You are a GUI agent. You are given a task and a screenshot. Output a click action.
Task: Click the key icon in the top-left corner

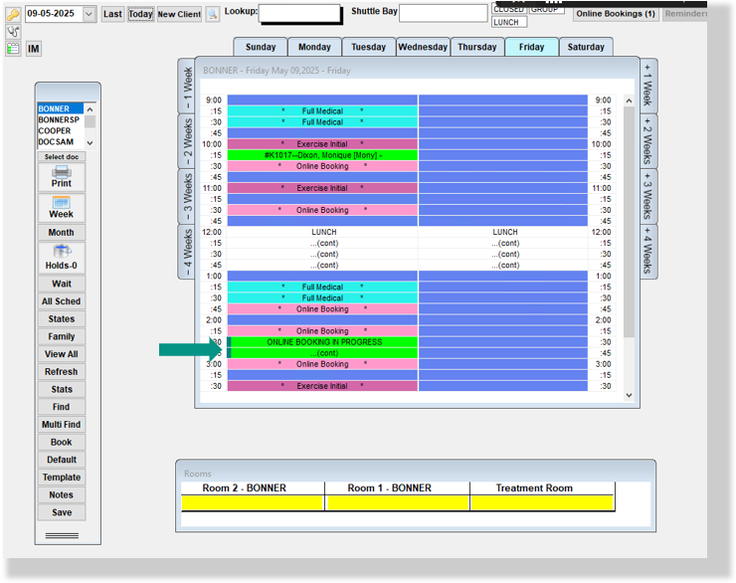point(13,14)
